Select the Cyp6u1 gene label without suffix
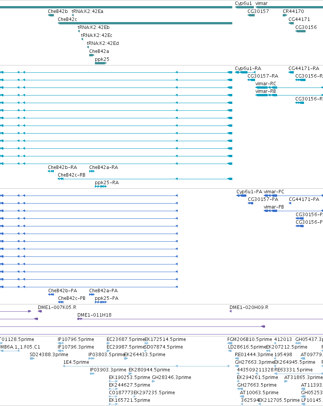Image resolution: width=323 pixels, height=406 pixels. coord(243,3)
